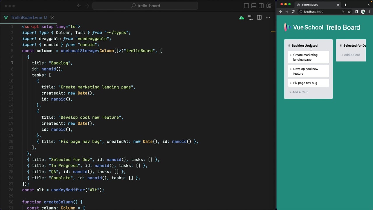Click line number 22 in the gutter

click(11, 153)
